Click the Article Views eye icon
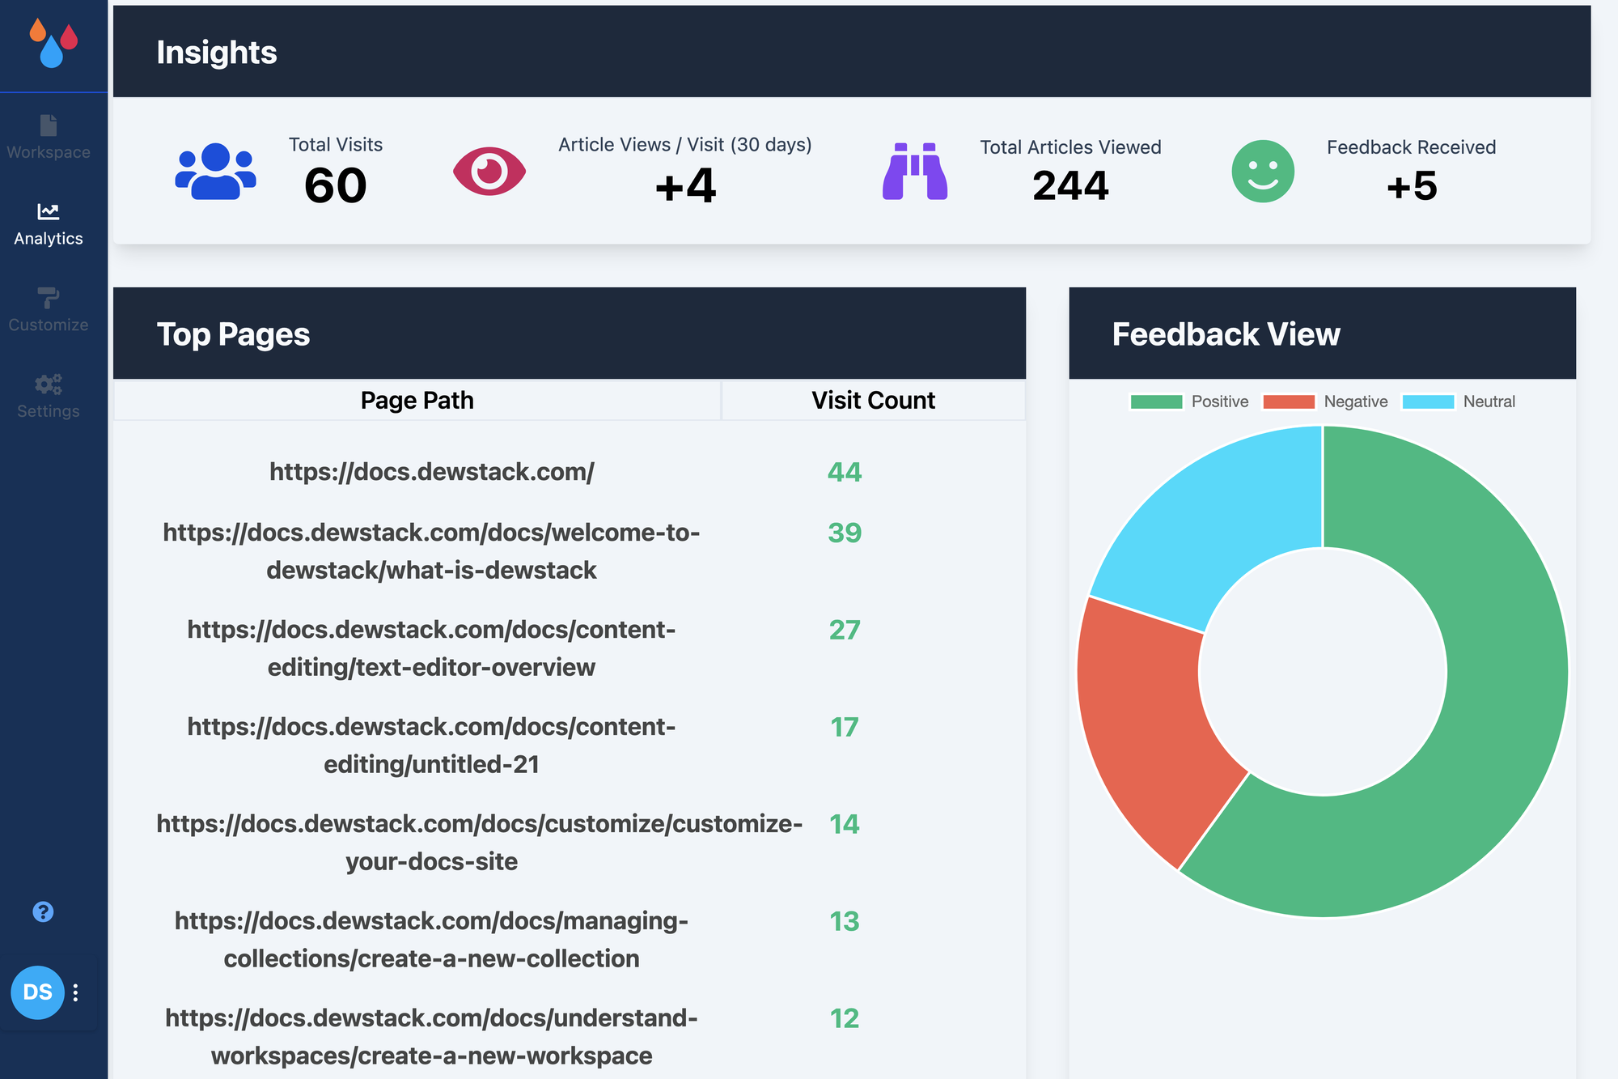Screen dimensions: 1618x1079 point(489,172)
